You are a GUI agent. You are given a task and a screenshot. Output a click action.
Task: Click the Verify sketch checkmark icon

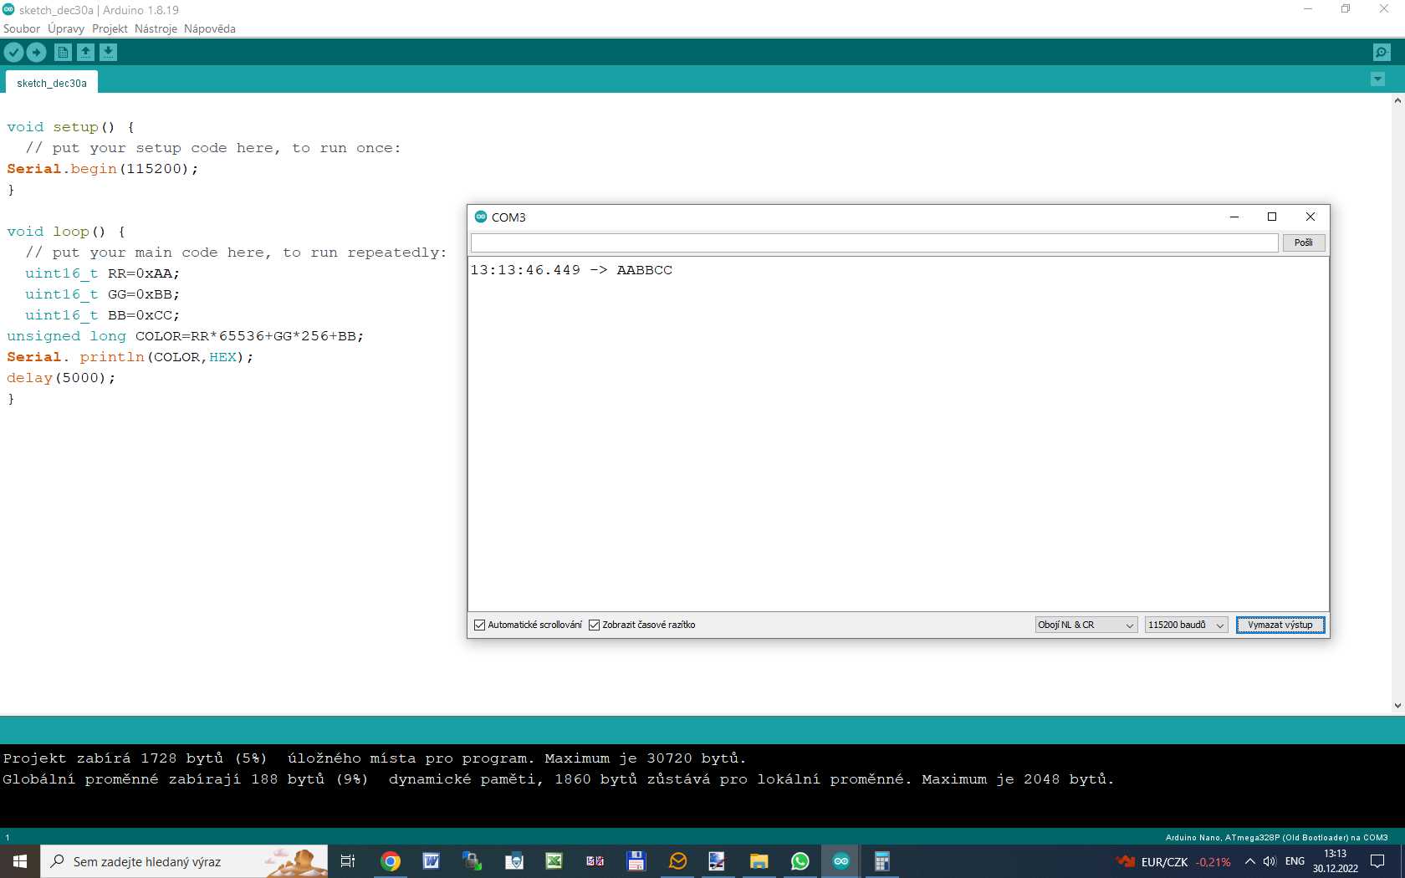point(14,53)
